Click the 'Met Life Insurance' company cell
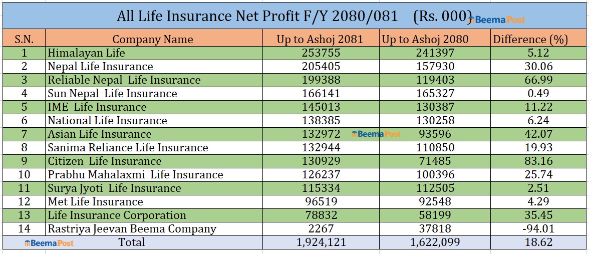The height and width of the screenshot is (254, 589). pos(95,202)
